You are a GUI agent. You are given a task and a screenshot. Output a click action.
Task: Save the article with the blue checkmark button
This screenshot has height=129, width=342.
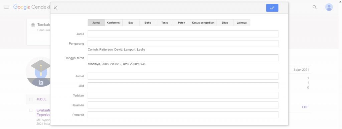(x=272, y=8)
